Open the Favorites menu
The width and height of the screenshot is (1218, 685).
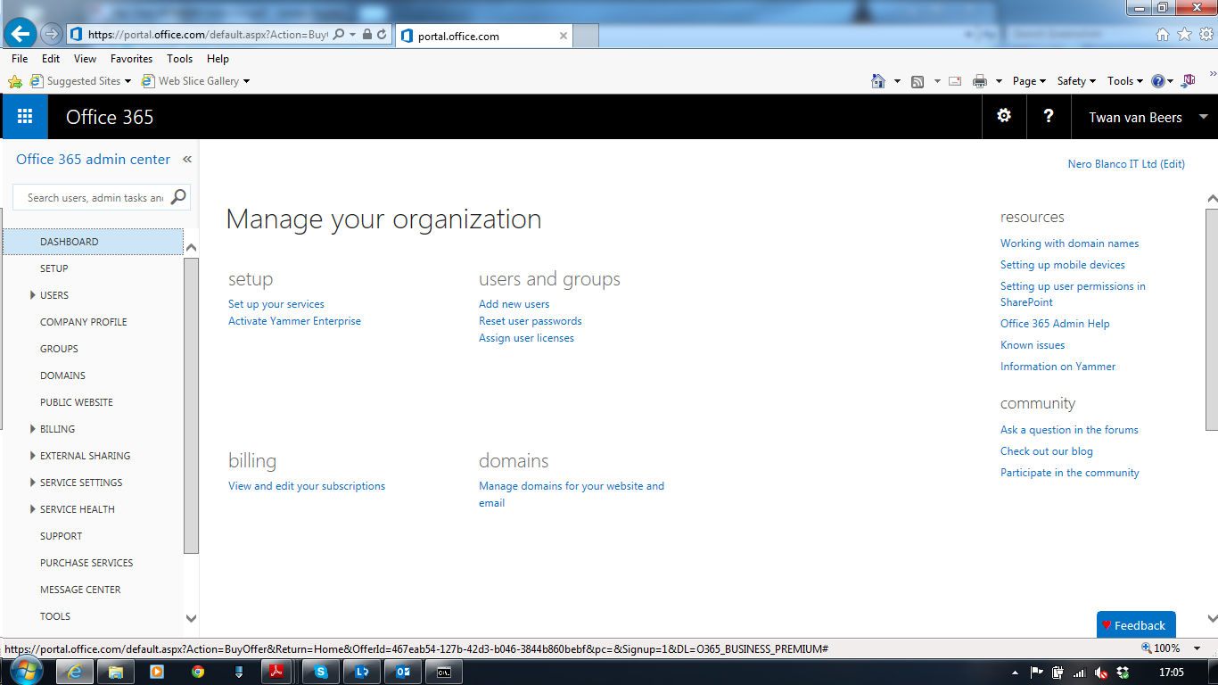[x=131, y=59]
